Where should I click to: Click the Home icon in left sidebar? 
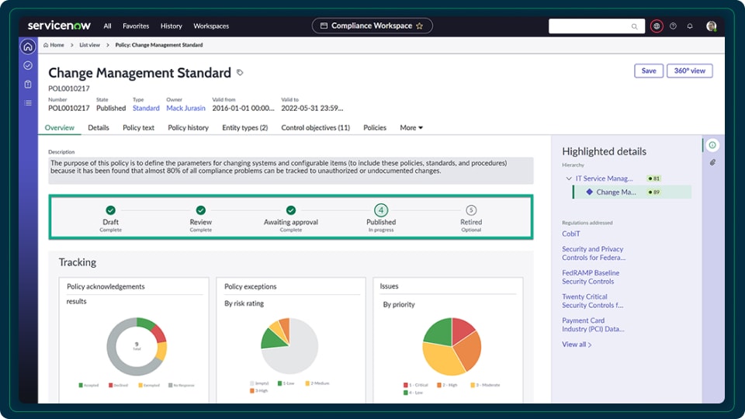(28, 47)
